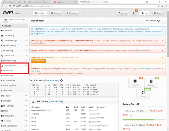The height and width of the screenshot is (131, 169).
Task: Go back with browser back arrow
Action: pos(2,6)
